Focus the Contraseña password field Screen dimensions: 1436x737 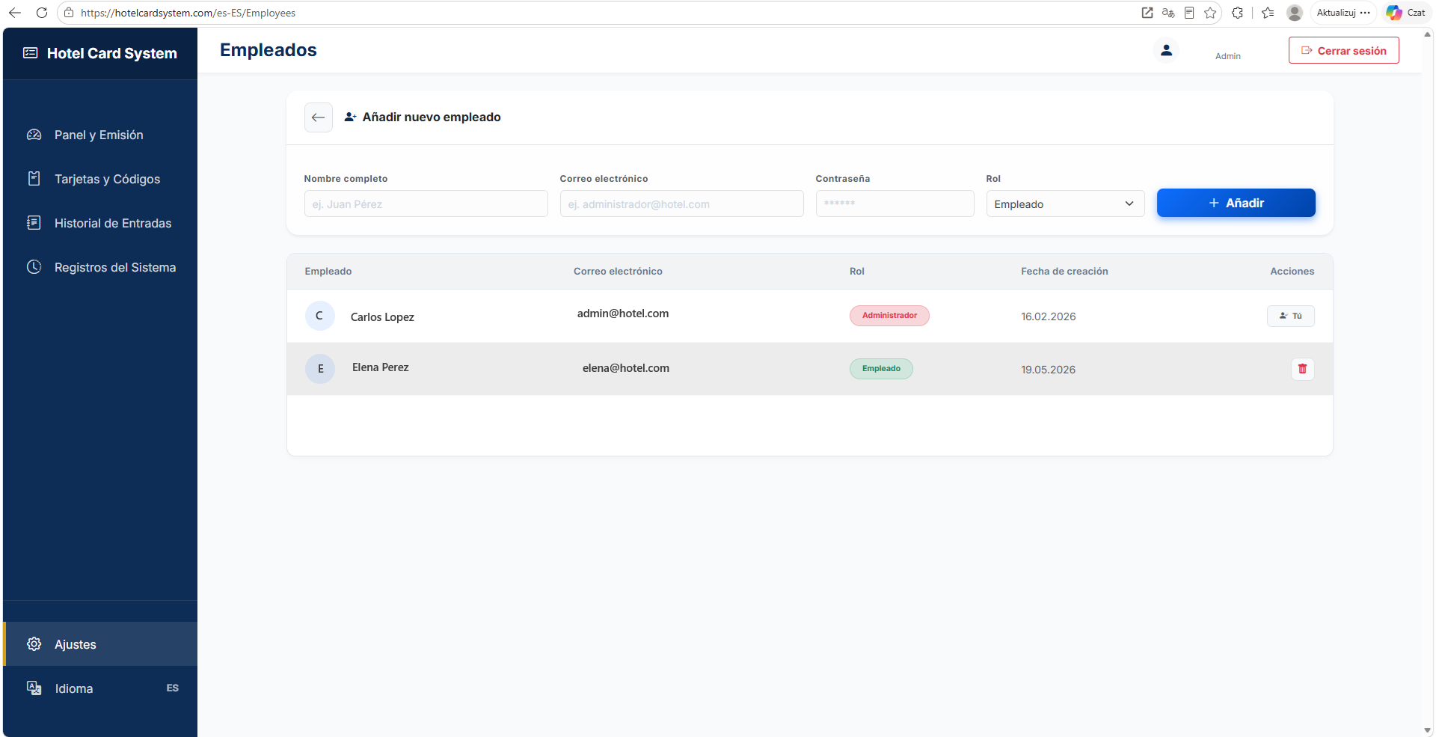click(x=895, y=204)
